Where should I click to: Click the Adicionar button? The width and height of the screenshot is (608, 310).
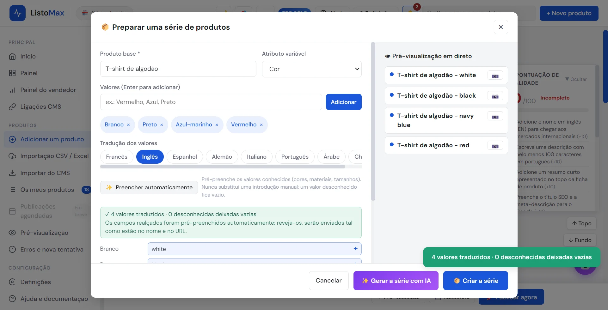tap(344, 102)
